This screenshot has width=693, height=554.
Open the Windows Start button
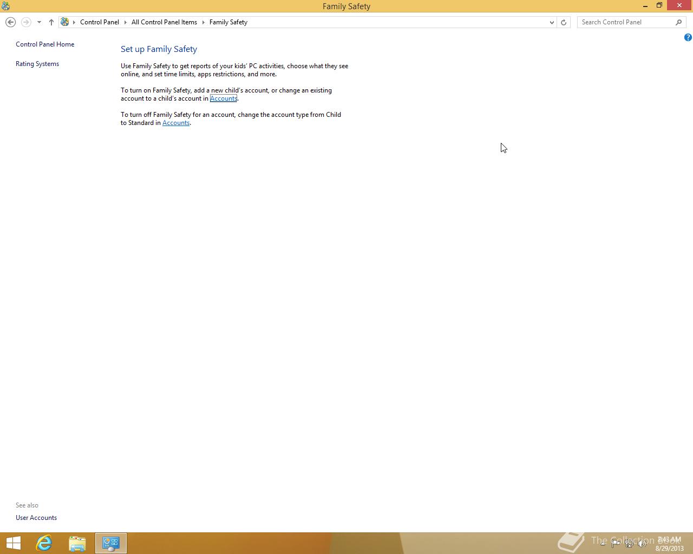13,543
